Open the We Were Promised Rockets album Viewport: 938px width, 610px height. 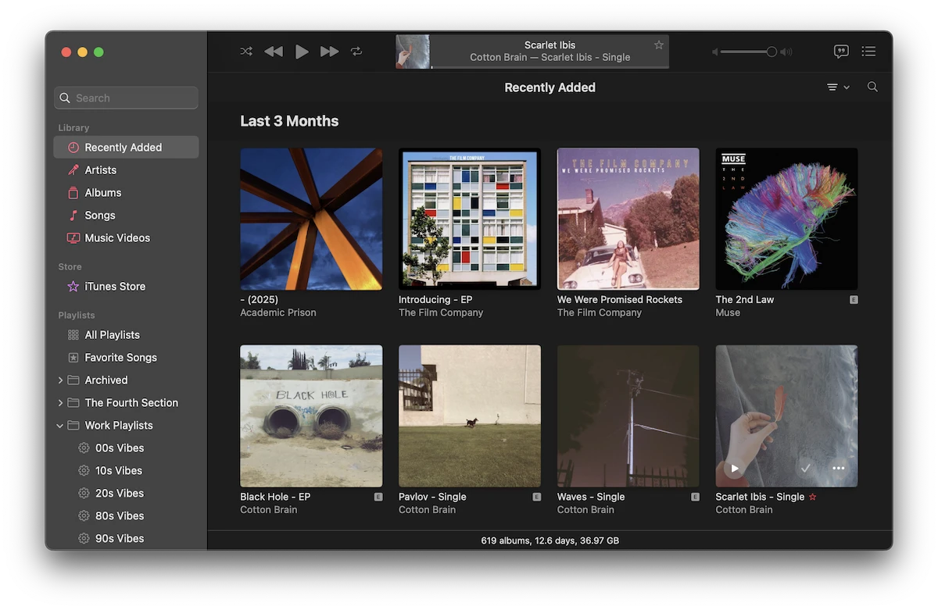coord(628,219)
